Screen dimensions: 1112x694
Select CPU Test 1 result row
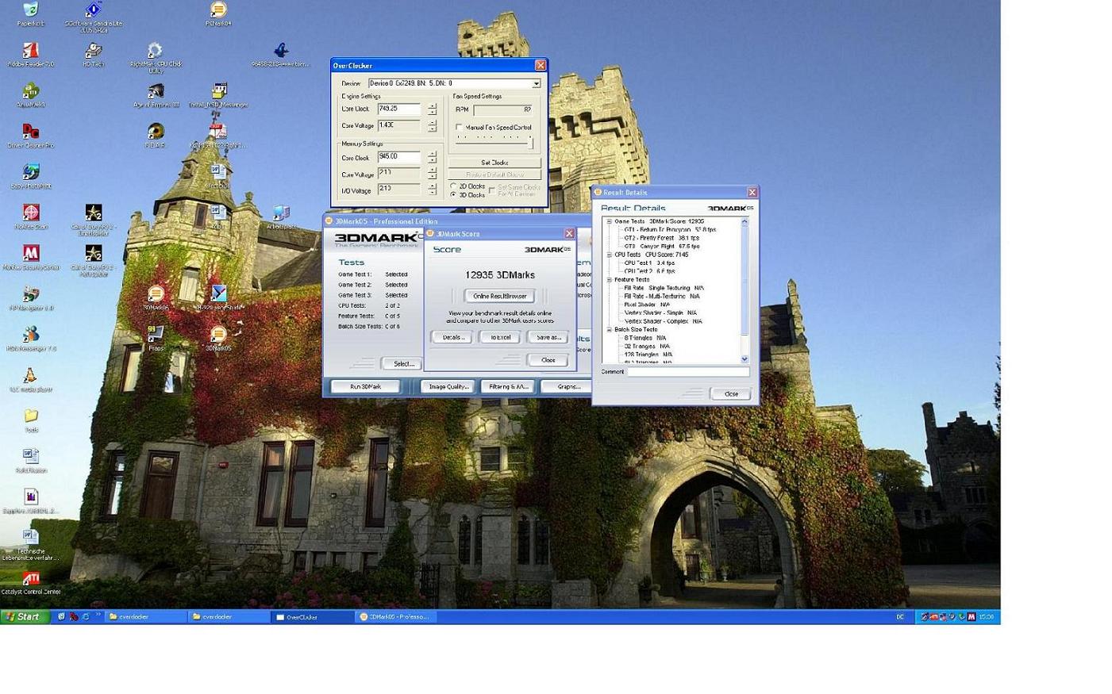coord(649,263)
